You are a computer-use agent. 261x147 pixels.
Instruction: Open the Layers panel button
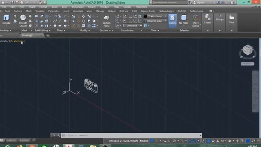pos(208,19)
